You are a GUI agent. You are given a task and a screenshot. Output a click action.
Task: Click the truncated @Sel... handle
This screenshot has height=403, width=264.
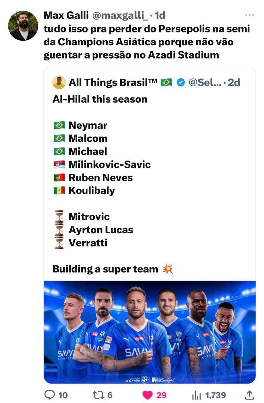(205, 82)
